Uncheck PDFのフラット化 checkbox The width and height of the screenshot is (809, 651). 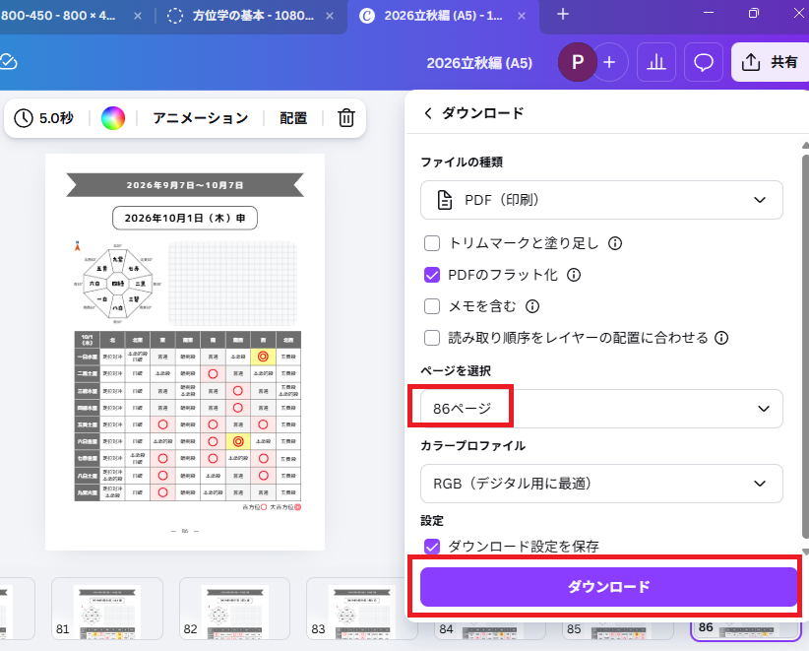coord(432,275)
